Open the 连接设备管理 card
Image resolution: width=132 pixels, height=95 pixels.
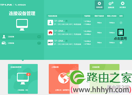(23, 79)
